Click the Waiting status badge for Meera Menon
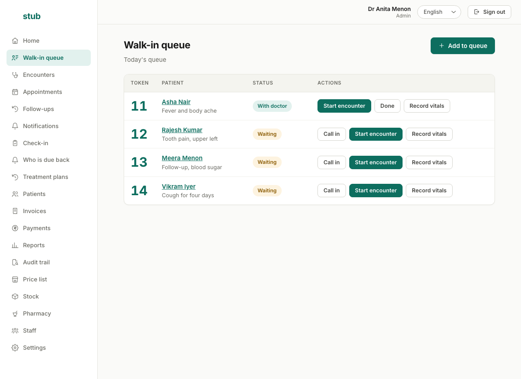 [267, 162]
